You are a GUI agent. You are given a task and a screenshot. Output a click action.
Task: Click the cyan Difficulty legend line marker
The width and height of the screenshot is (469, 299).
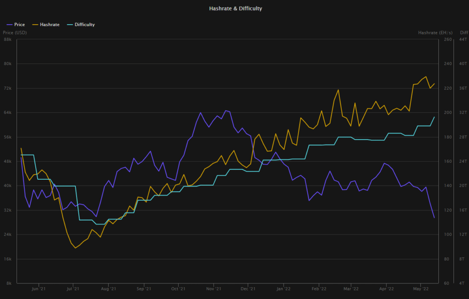pos(70,25)
